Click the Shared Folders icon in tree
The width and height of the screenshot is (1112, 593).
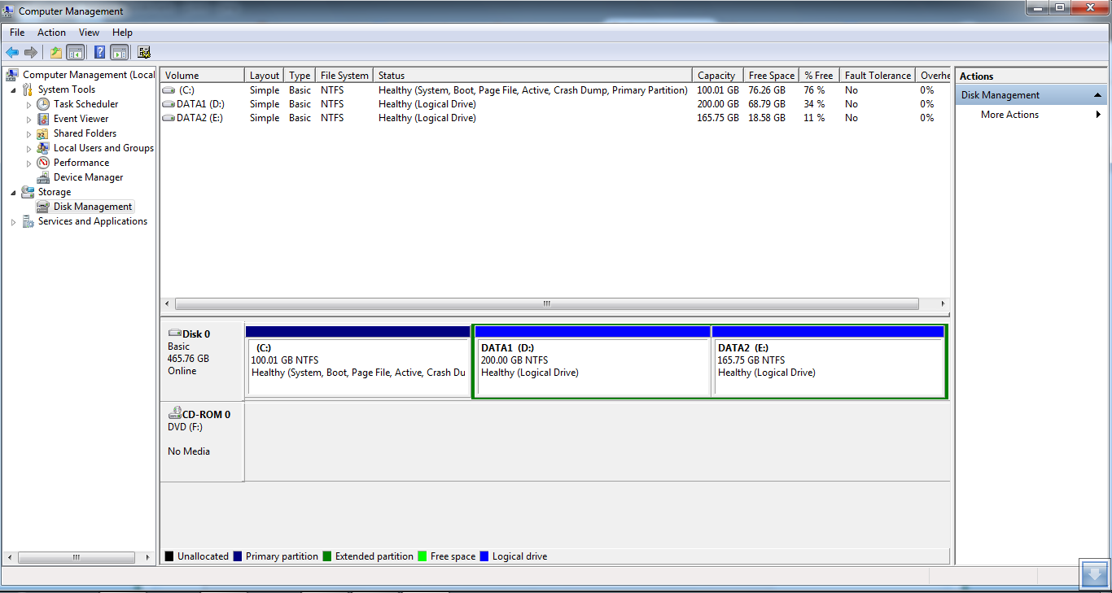pos(43,133)
